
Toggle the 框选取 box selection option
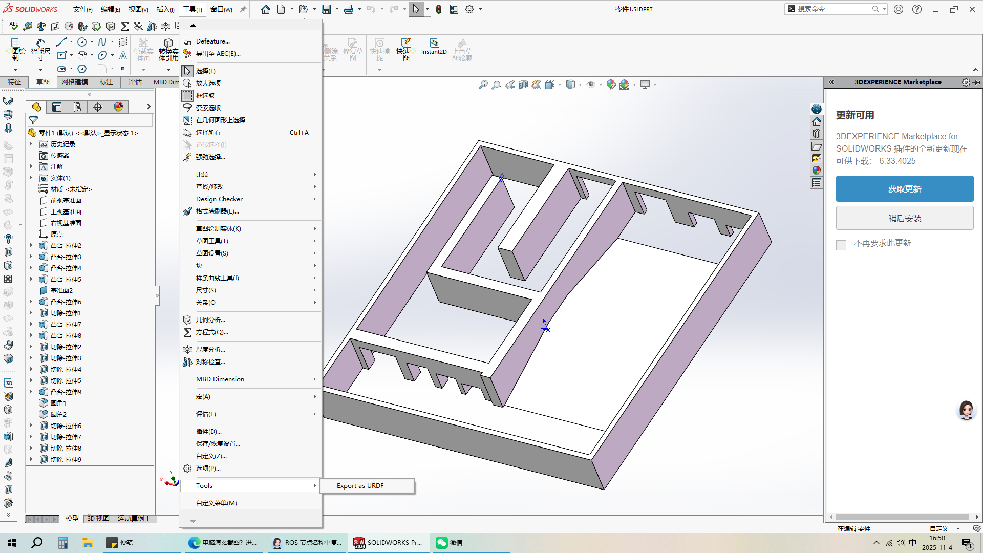tap(205, 95)
